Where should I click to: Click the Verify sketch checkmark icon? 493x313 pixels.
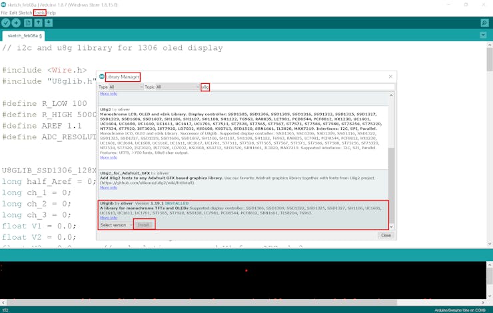5,23
